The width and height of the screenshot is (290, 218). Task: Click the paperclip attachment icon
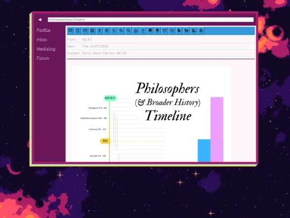99,31
